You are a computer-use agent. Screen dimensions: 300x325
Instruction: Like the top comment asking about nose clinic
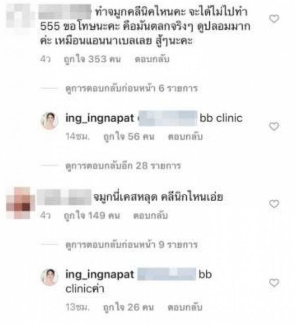[x=274, y=19]
